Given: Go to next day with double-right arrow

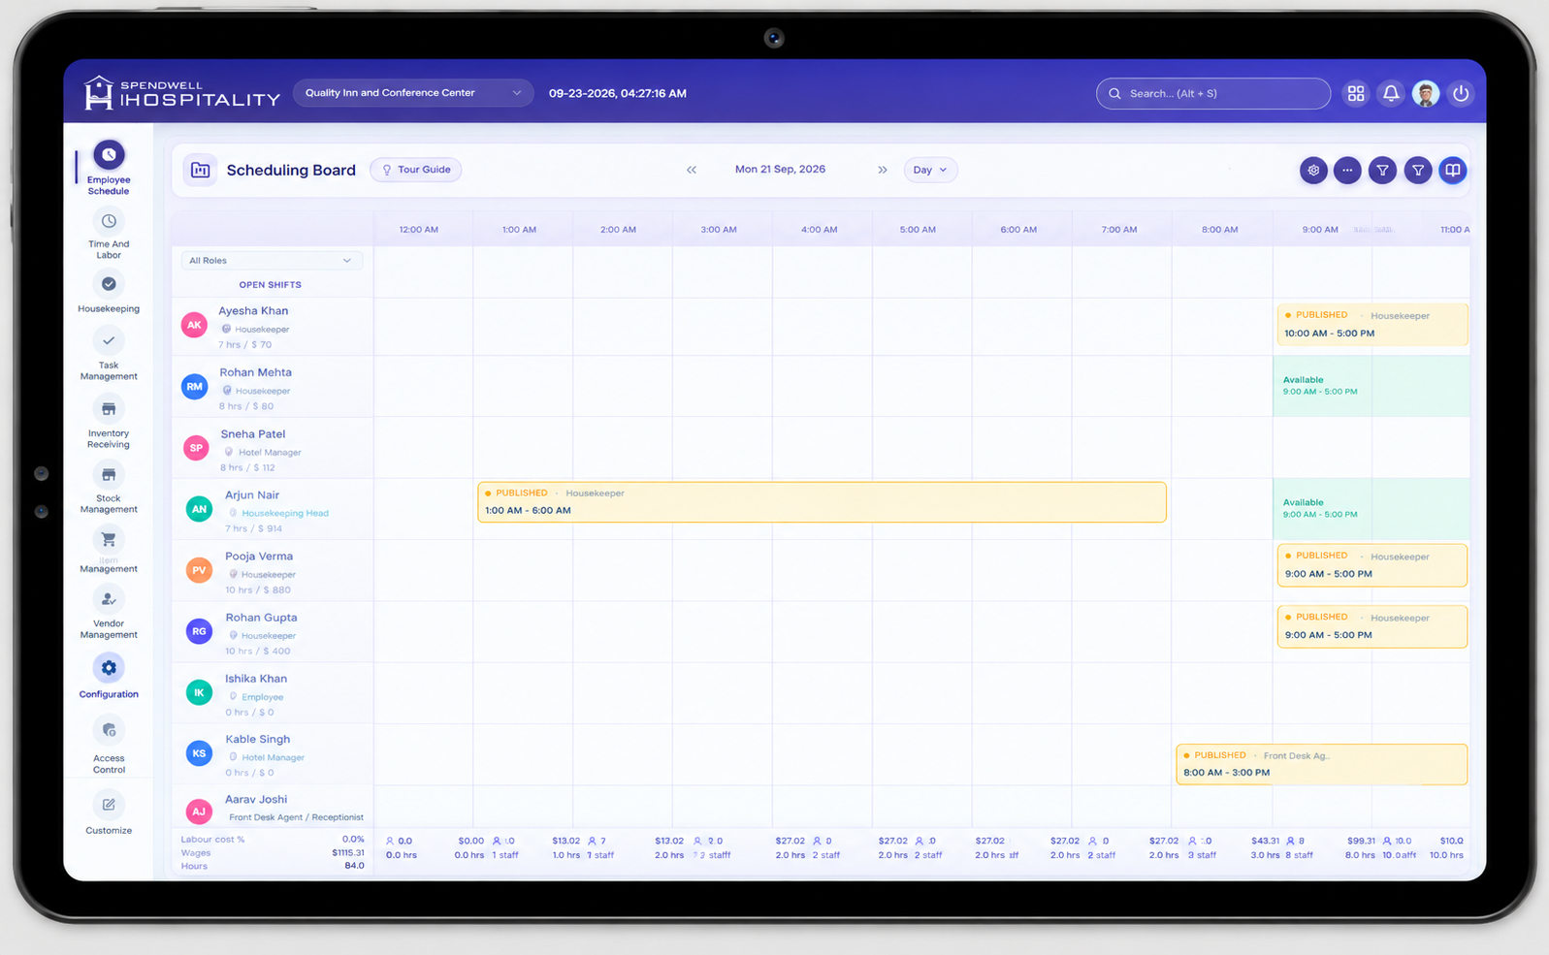Looking at the screenshot, I should (883, 170).
